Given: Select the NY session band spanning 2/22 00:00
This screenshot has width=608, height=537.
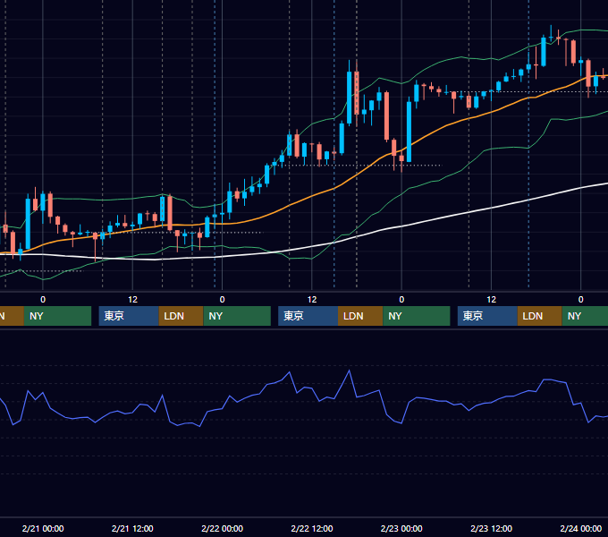Looking at the screenshot, I should click(237, 316).
